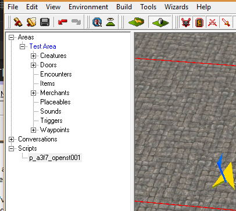The height and width of the screenshot is (211, 236).
Task: Select the p_a3f7_openst001 script
Action: [x=55, y=158]
